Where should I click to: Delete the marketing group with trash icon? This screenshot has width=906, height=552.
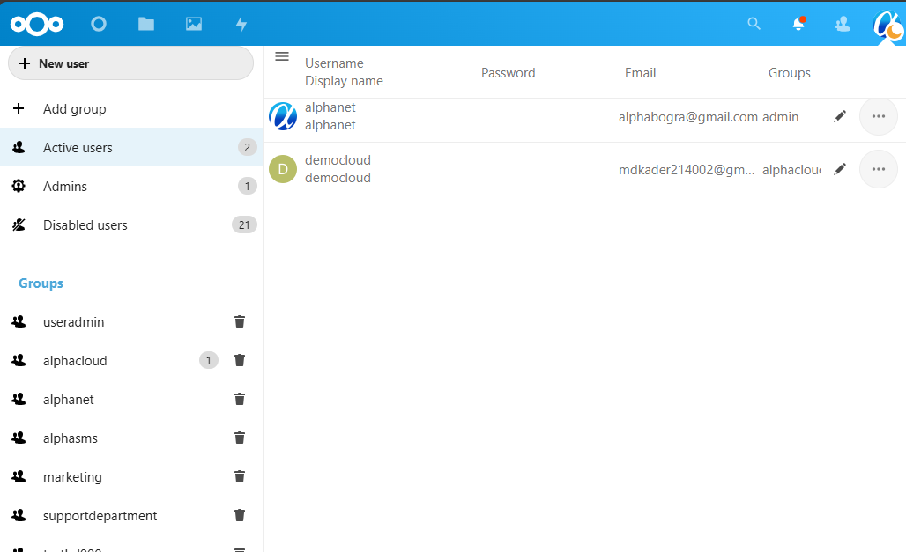240,477
